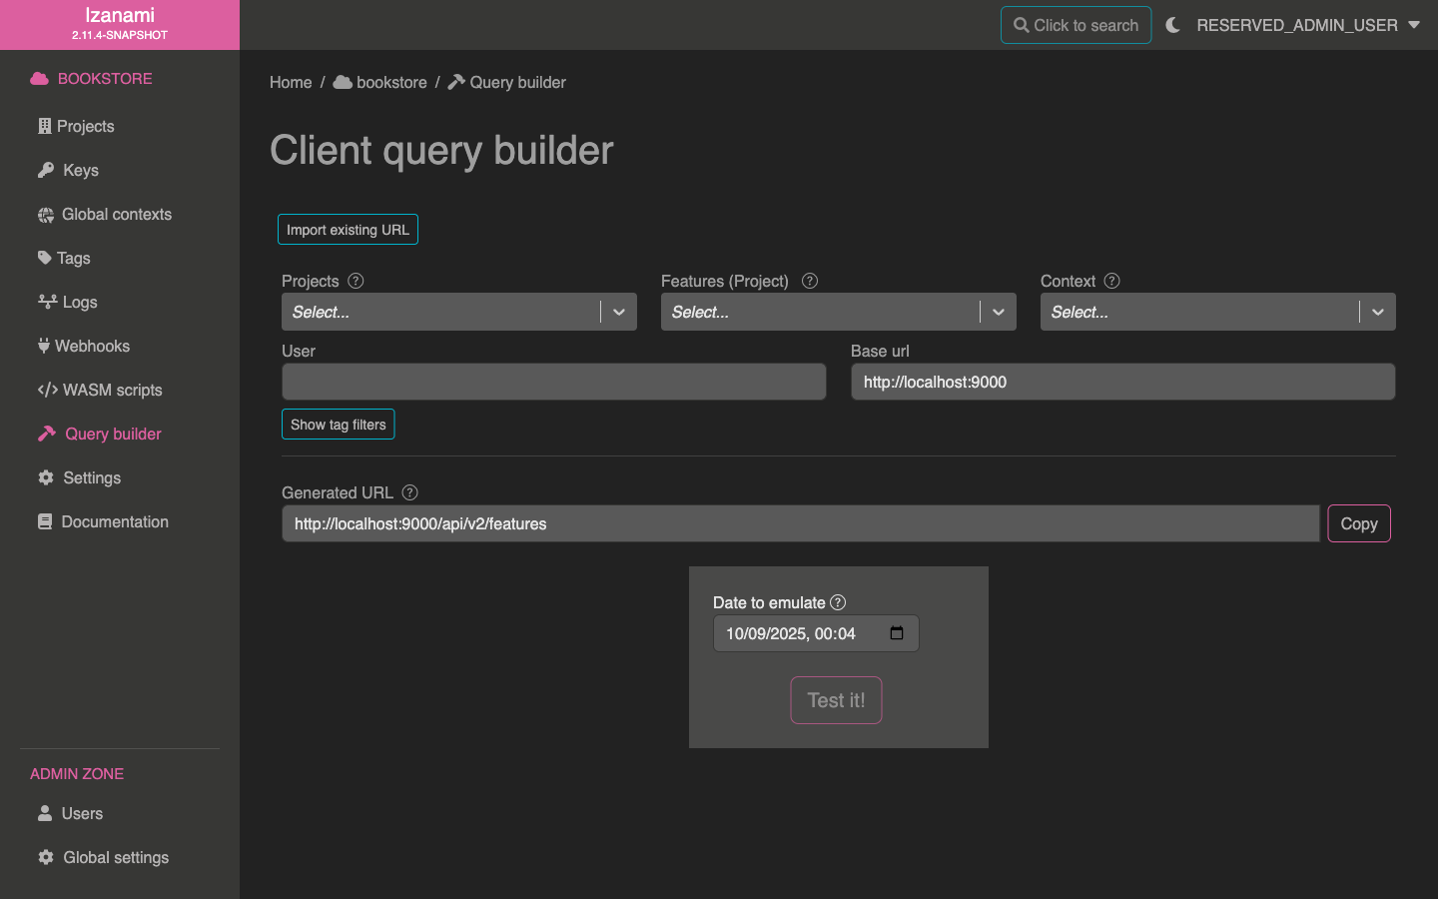Viewport: 1438px width, 899px height.
Task: Click the cloud icon beside bookstore breadcrumb
Action: [343, 82]
